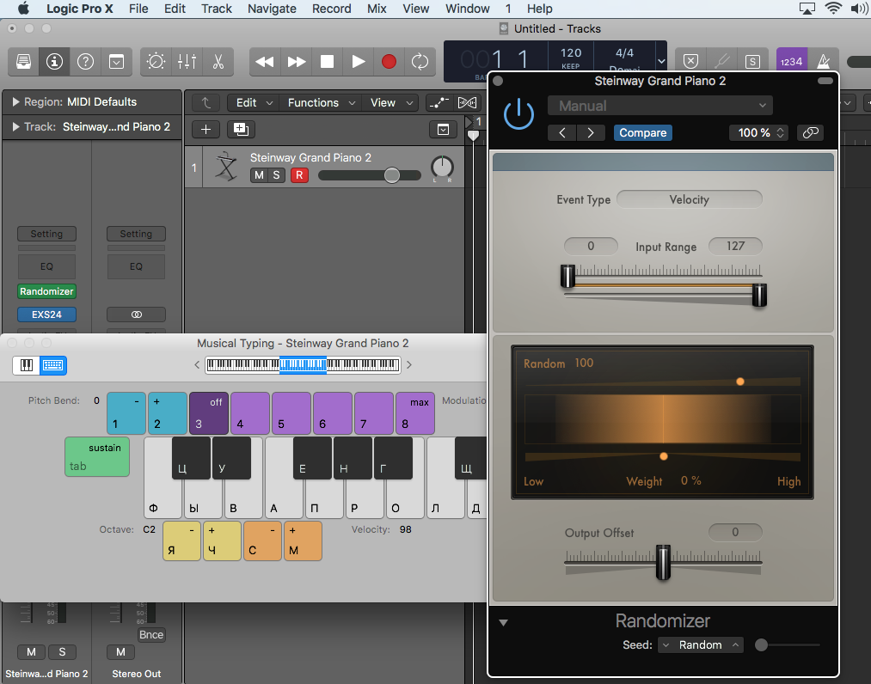
Task: Toggle sustain tab key in Musical Typing
Action: click(97, 456)
